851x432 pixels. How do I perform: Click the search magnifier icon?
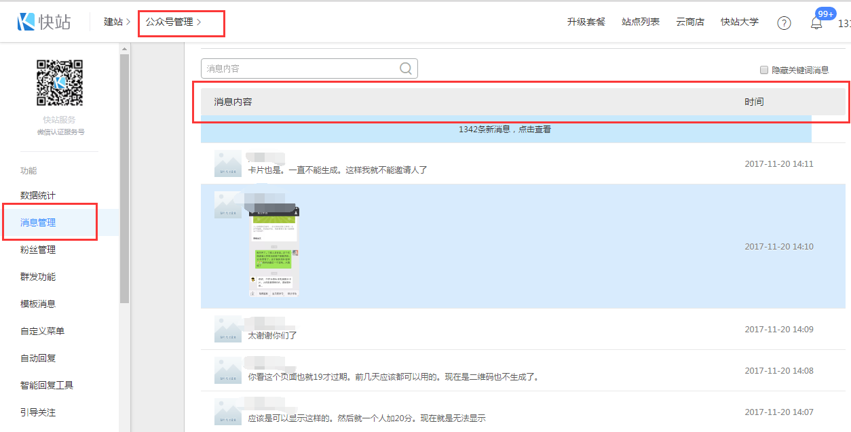coord(406,68)
